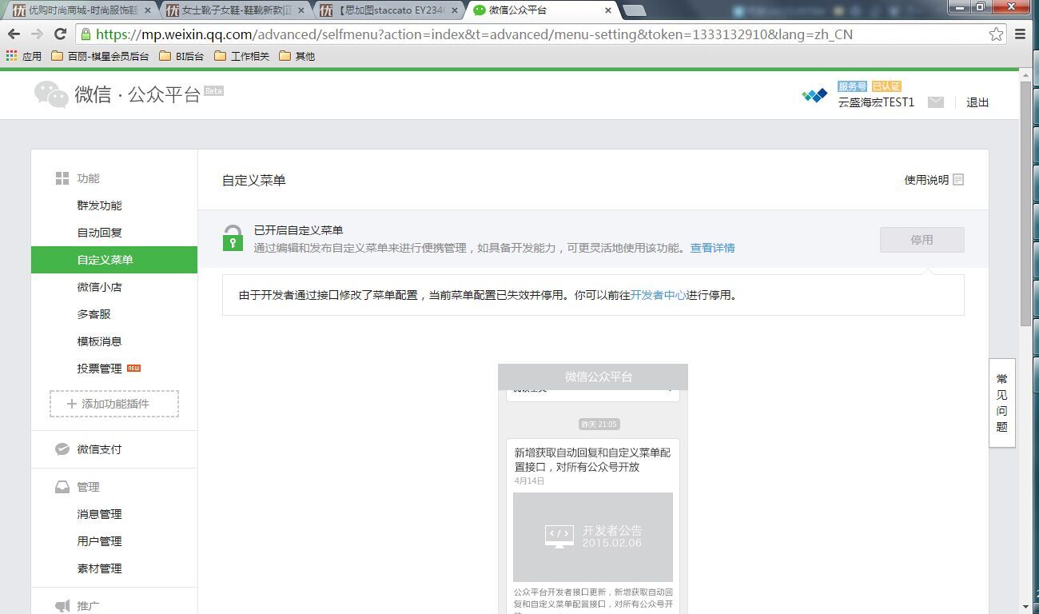Image resolution: width=1039 pixels, height=614 pixels.
Task: Close the 微信公众平台 browser tab
Action: 607,10
